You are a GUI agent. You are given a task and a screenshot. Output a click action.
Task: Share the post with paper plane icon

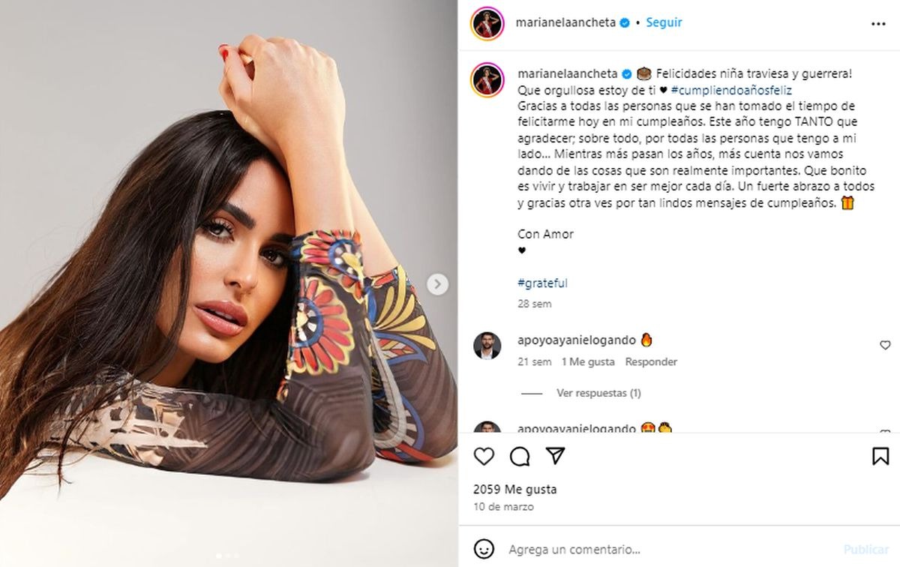pyautogui.click(x=555, y=456)
